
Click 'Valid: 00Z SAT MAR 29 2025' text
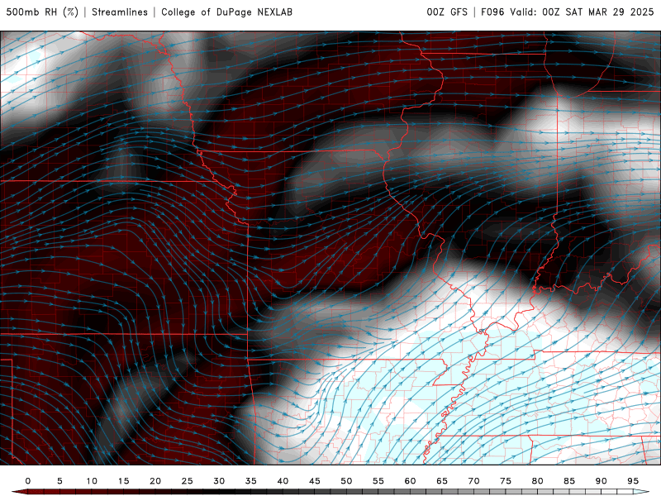(x=582, y=12)
